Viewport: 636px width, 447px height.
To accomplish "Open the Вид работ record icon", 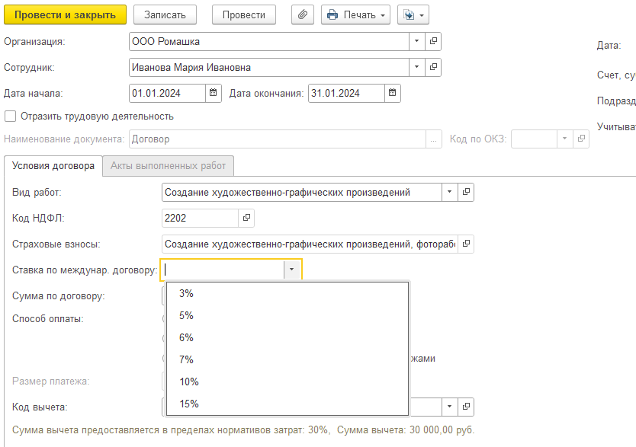I will 466,192.
